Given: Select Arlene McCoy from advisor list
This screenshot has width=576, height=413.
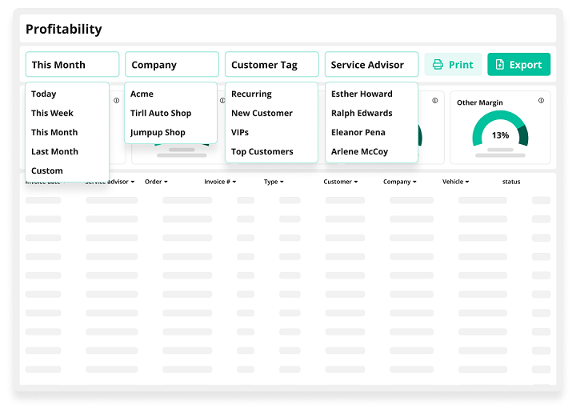Looking at the screenshot, I should [x=359, y=151].
